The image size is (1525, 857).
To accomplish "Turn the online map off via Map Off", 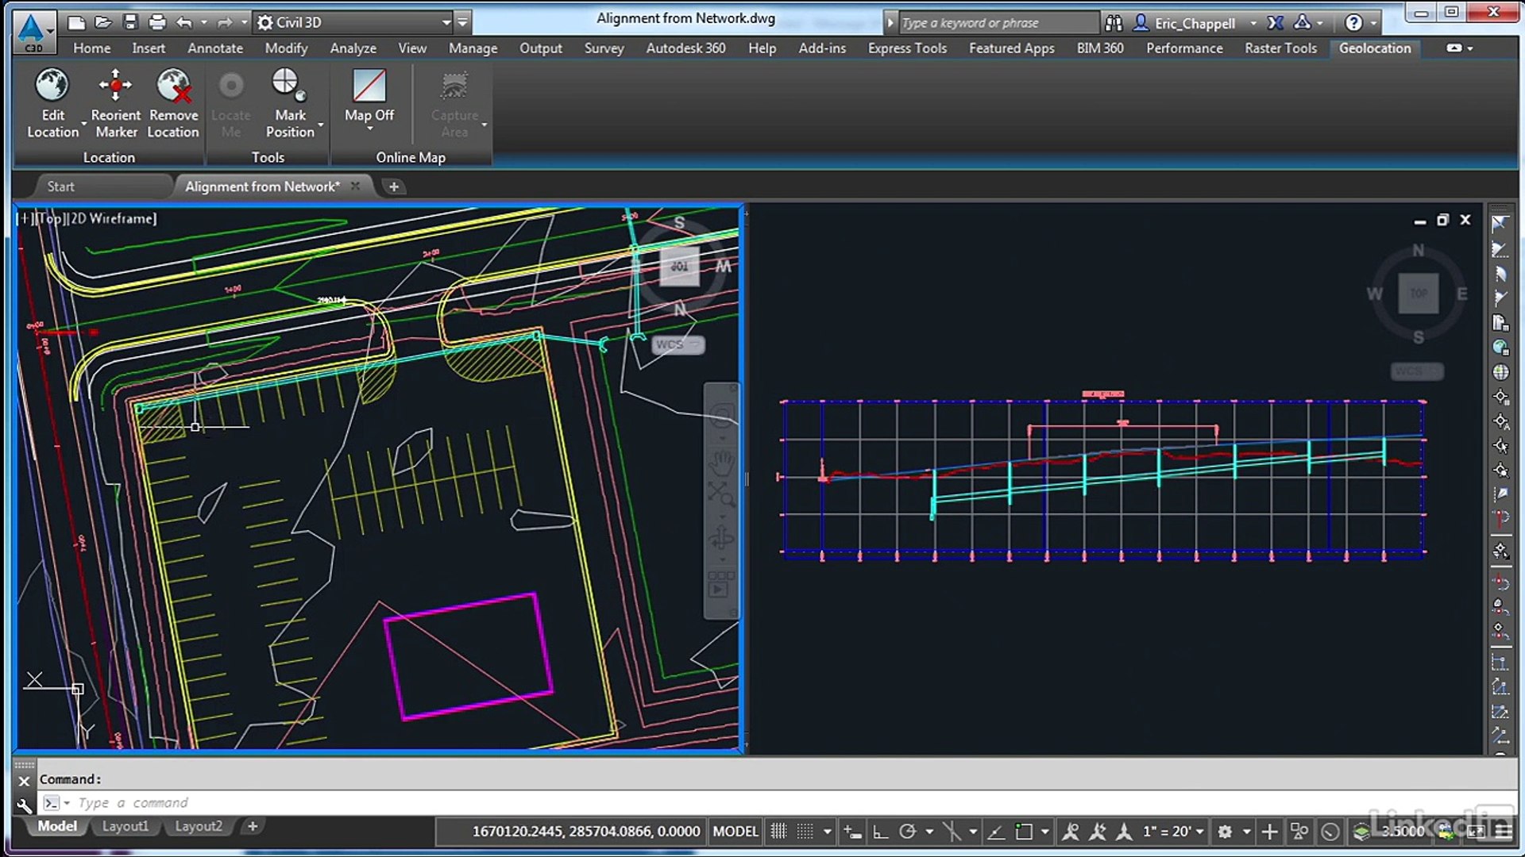I will point(369,86).
